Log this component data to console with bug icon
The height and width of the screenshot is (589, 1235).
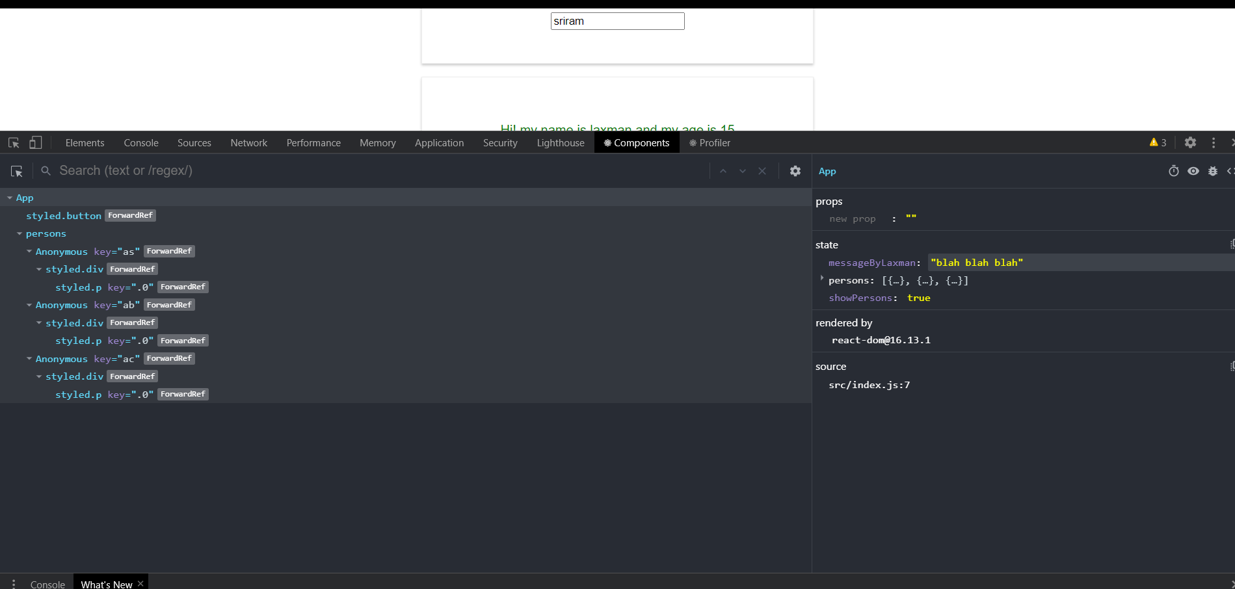point(1213,171)
